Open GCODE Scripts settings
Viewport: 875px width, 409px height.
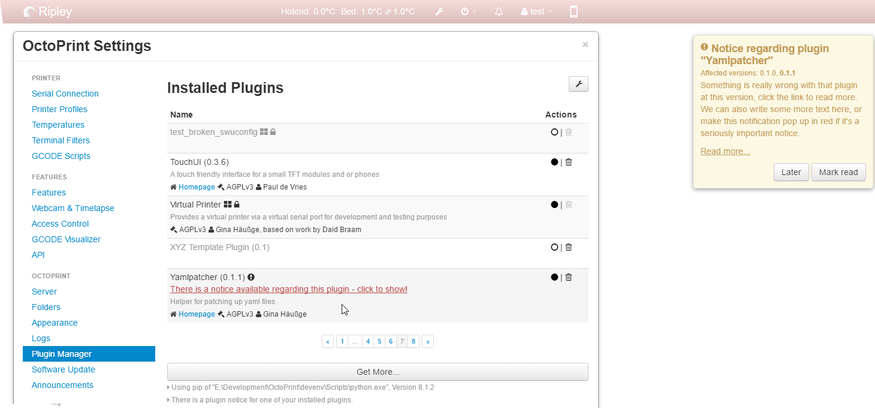tap(61, 156)
